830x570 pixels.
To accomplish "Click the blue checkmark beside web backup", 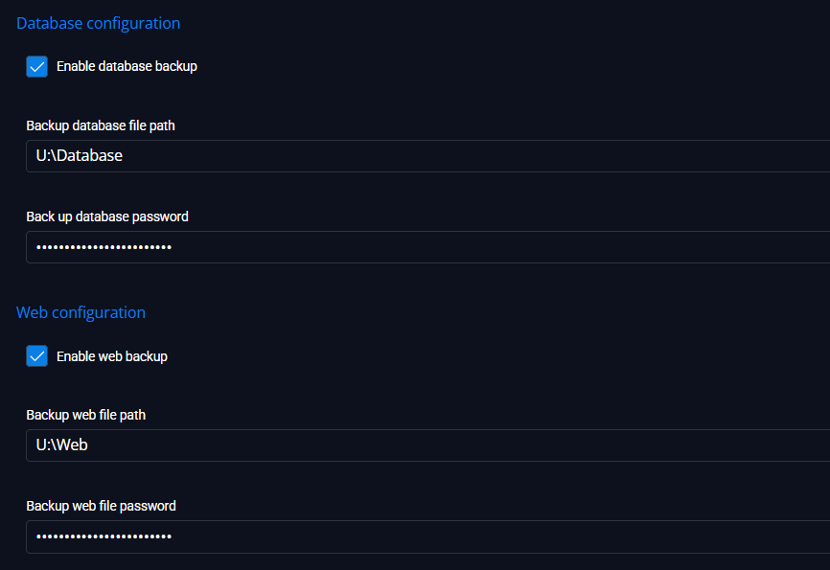I will (37, 356).
